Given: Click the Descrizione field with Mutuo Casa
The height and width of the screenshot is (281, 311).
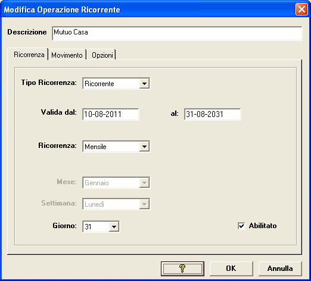Looking at the screenshot, I should pyautogui.click(x=177, y=33).
